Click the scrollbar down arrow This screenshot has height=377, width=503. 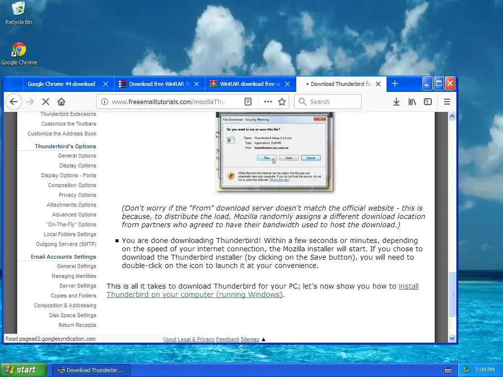(x=452, y=338)
